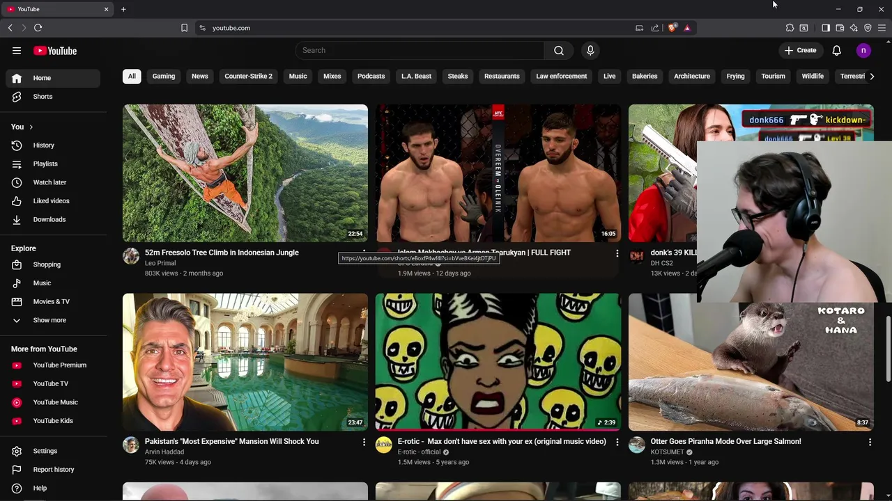The image size is (892, 501).
Task: Click the search magnifier button
Action: 558,50
